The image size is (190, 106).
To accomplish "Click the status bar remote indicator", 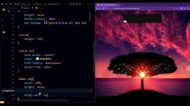I will coord(2,102).
